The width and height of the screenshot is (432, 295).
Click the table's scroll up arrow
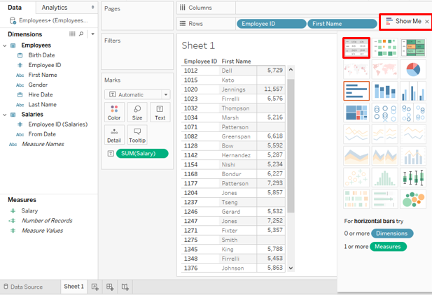(291, 70)
